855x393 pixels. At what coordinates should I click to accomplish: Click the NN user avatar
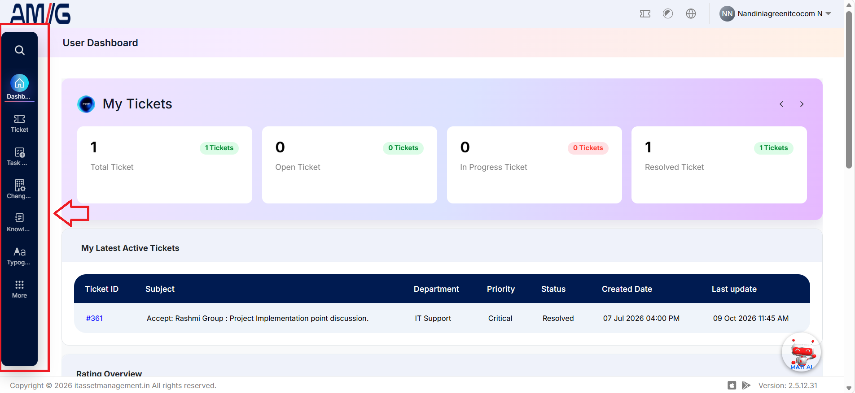click(727, 13)
